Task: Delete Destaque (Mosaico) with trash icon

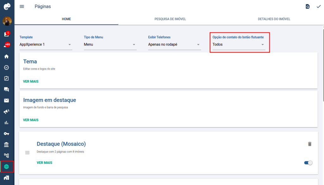Action: [x=309, y=144]
